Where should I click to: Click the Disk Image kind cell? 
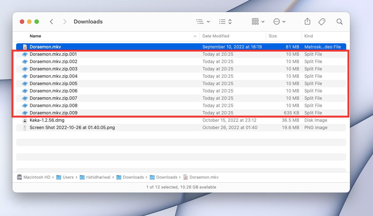[316, 120]
